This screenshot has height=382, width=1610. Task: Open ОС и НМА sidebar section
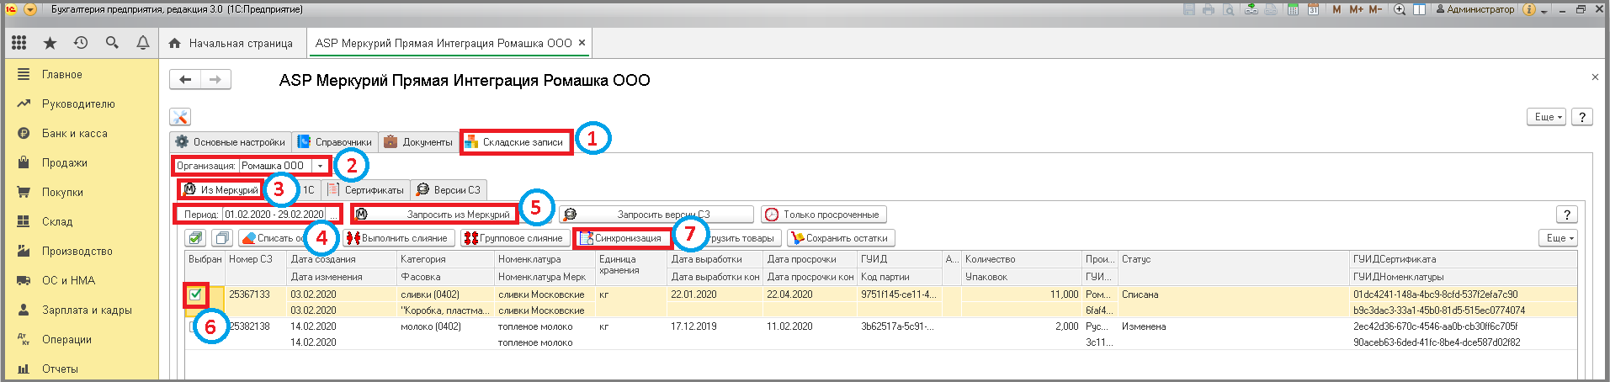pyautogui.click(x=80, y=281)
